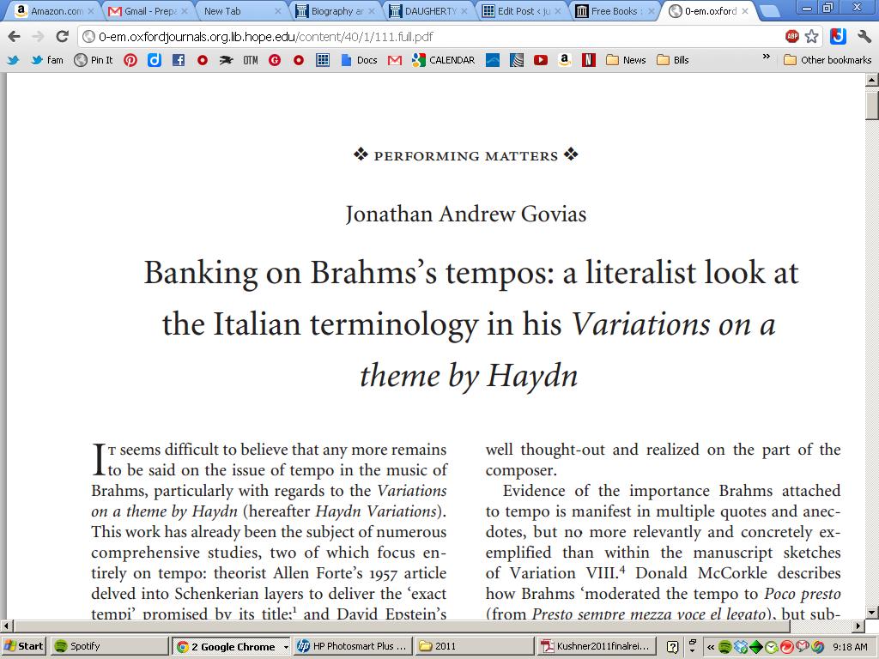Screen dimensions: 879x659
Task: Open the Netflix bookmark icon
Action: pyautogui.click(x=589, y=60)
